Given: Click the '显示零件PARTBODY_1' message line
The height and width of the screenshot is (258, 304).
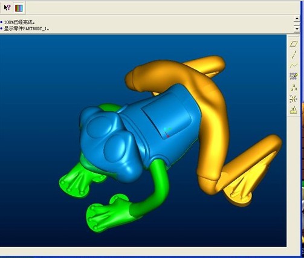Looking at the screenshot, I should pyautogui.click(x=27, y=28).
